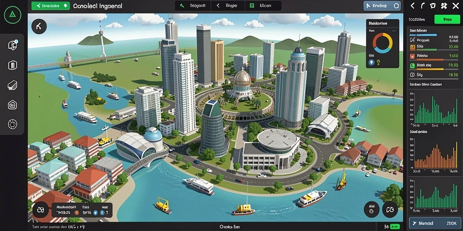Click the link icon at bottom-left of map
Screen dimensions: 463x231
(x=40, y=210)
